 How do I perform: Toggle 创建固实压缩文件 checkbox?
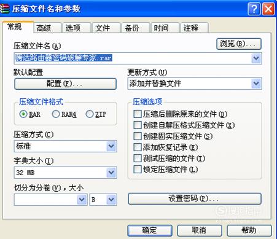[138, 136]
